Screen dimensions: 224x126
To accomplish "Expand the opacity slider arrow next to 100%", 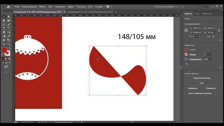I will point(213,59).
